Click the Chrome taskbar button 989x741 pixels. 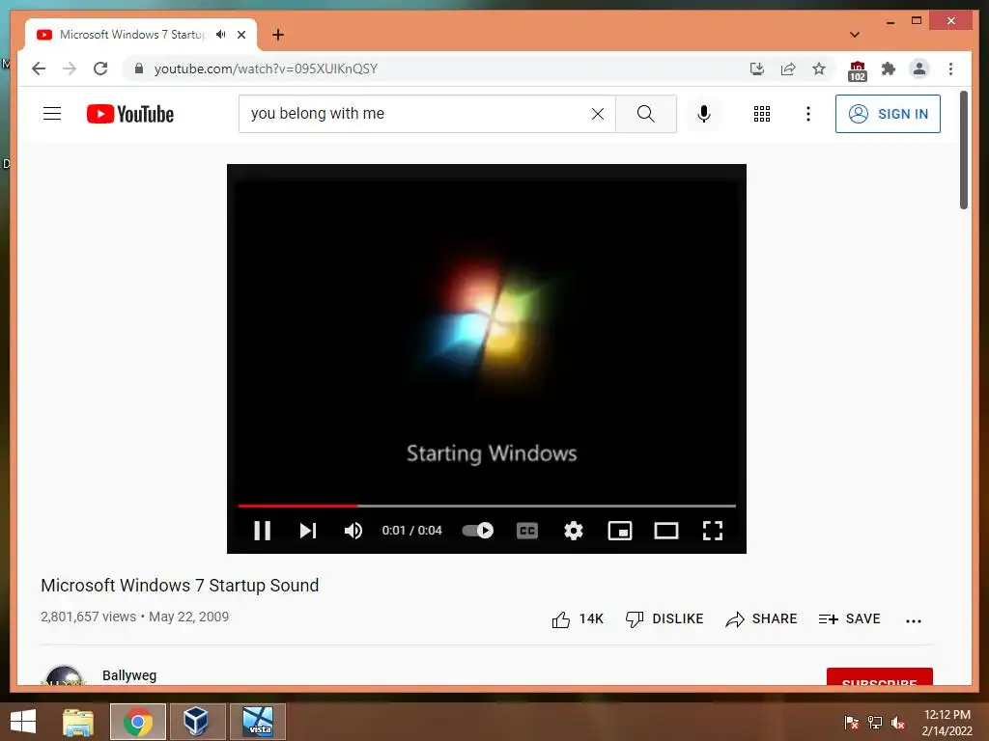[x=138, y=722]
